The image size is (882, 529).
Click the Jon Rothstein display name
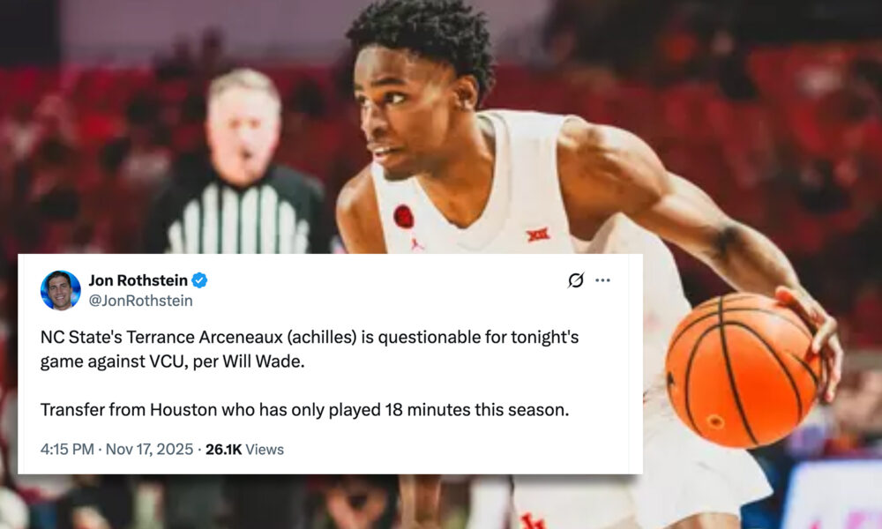(x=138, y=280)
